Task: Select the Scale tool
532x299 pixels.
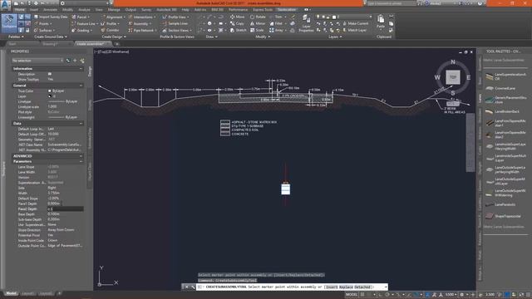Action: click(x=257, y=31)
